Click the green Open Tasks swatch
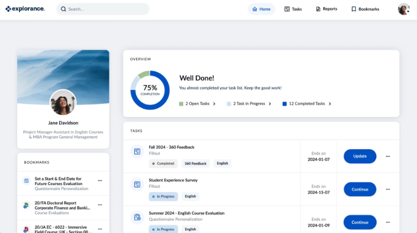The image size is (417, 233). [x=181, y=104]
